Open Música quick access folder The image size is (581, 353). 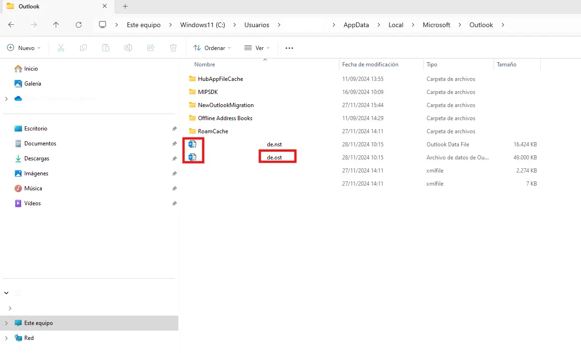tap(33, 188)
